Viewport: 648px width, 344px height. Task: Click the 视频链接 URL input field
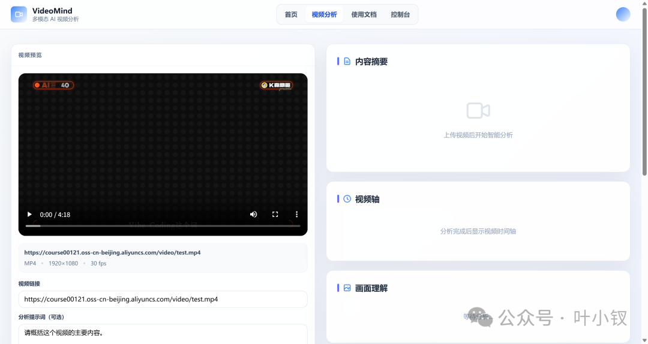coord(163,299)
